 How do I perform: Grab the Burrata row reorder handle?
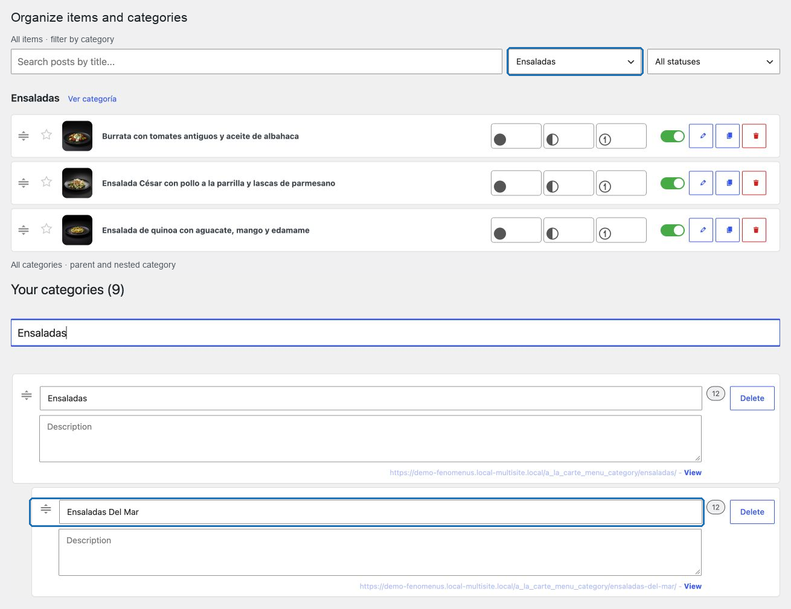[24, 136]
